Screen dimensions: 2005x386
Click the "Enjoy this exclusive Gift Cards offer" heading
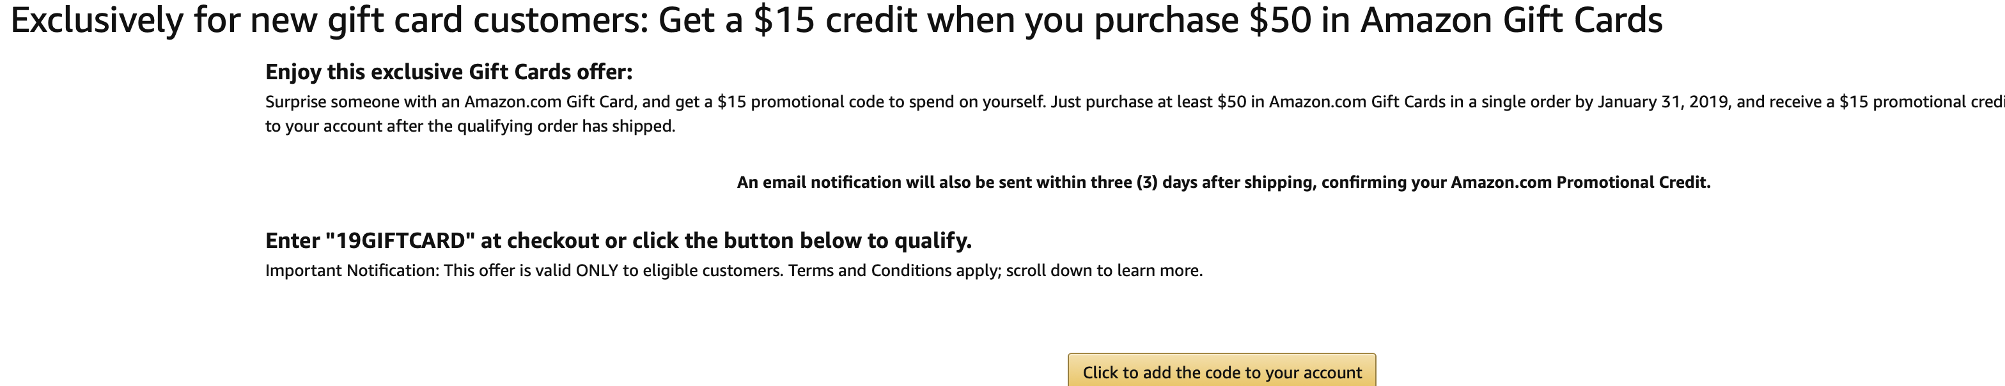449,72
